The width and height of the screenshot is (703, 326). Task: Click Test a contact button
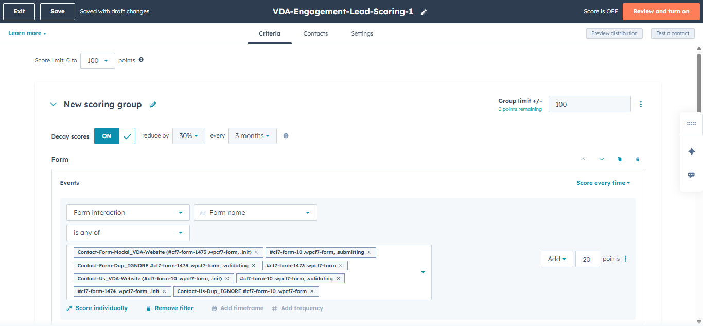pos(673,33)
